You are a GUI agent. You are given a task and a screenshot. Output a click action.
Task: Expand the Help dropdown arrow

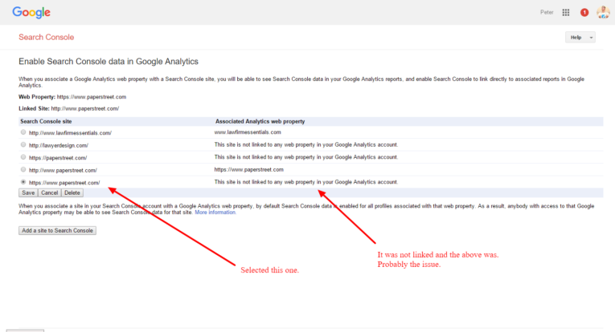click(591, 38)
